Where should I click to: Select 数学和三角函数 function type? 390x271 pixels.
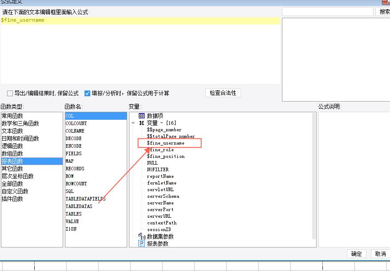coord(32,123)
